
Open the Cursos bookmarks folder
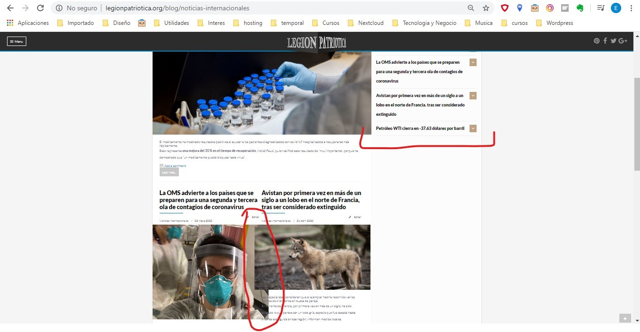[325, 23]
